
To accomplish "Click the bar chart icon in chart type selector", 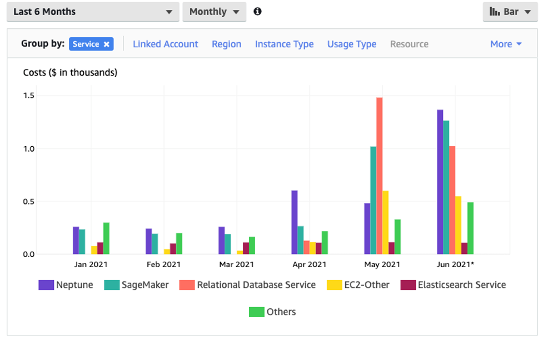I will coord(494,12).
